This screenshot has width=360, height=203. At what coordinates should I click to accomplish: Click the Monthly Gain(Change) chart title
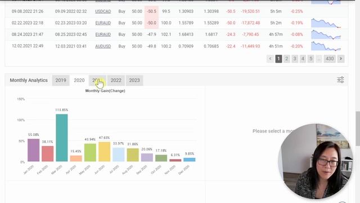[105, 91]
